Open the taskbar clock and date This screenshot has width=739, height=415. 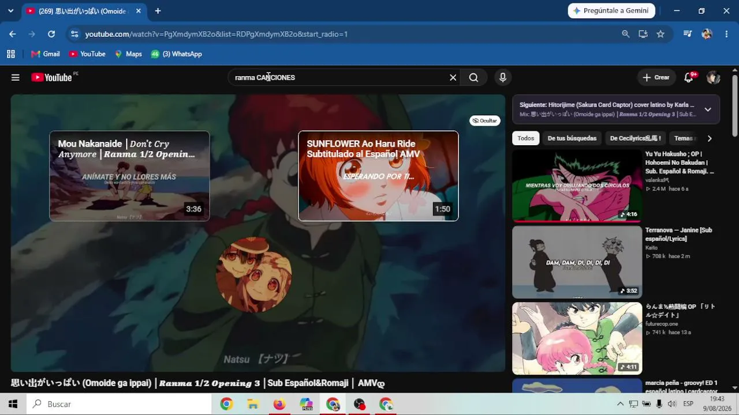[x=717, y=404]
